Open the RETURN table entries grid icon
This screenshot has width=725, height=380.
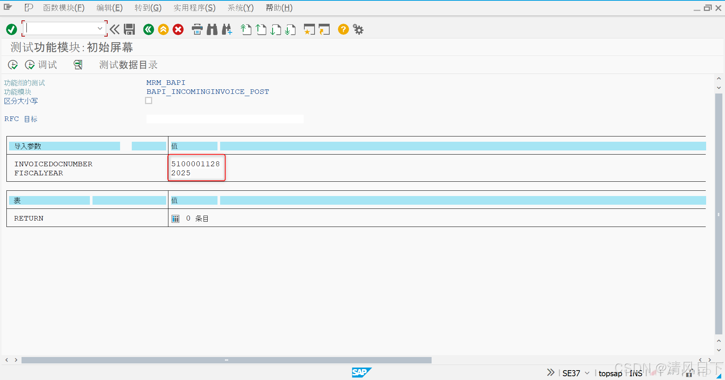pos(175,218)
